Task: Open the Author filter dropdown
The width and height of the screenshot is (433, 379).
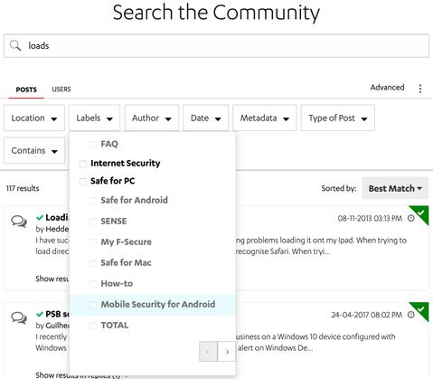Action: (x=152, y=118)
